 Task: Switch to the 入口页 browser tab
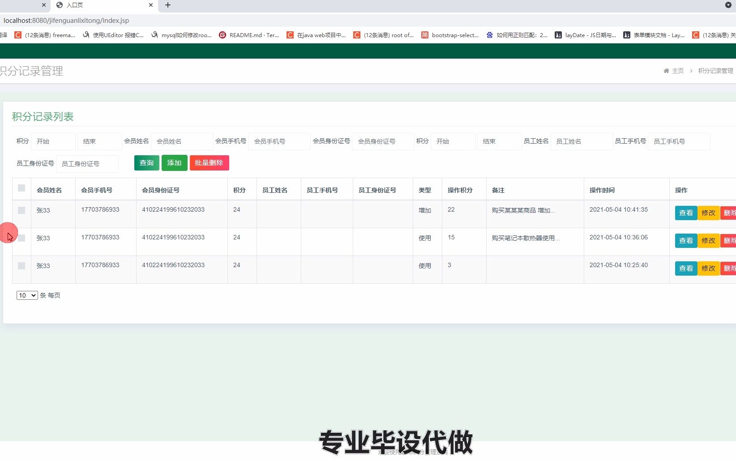(90, 5)
